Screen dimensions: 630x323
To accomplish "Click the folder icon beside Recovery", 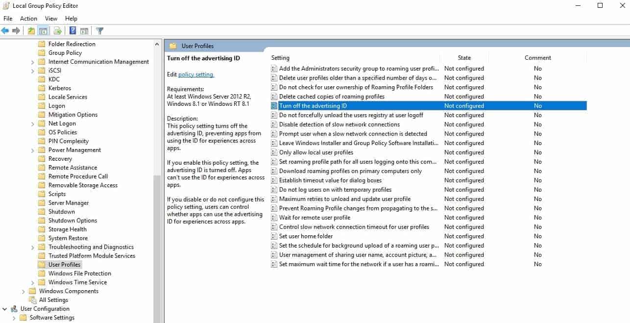I will tap(42, 159).
